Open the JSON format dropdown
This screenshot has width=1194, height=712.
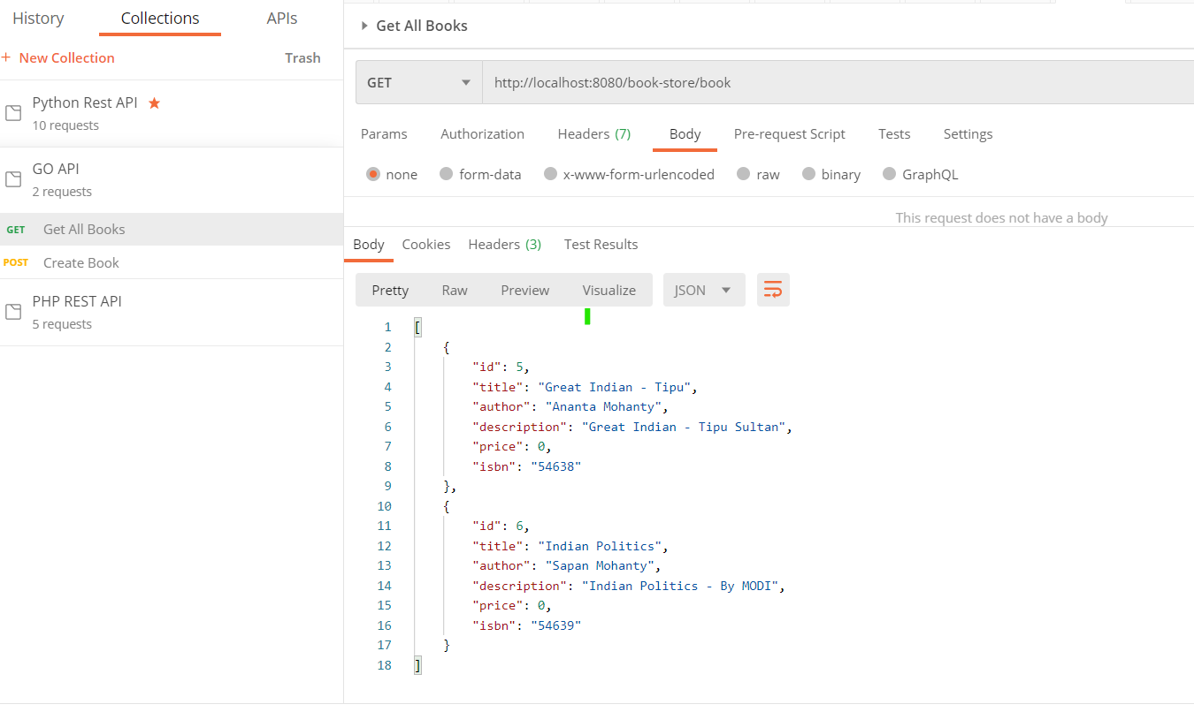(x=704, y=290)
